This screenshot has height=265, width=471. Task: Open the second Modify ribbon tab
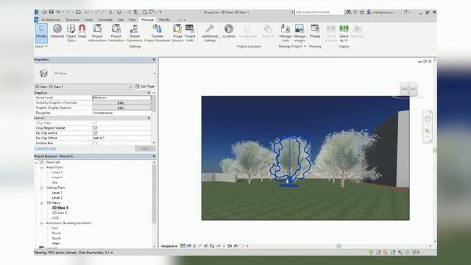[x=164, y=20]
